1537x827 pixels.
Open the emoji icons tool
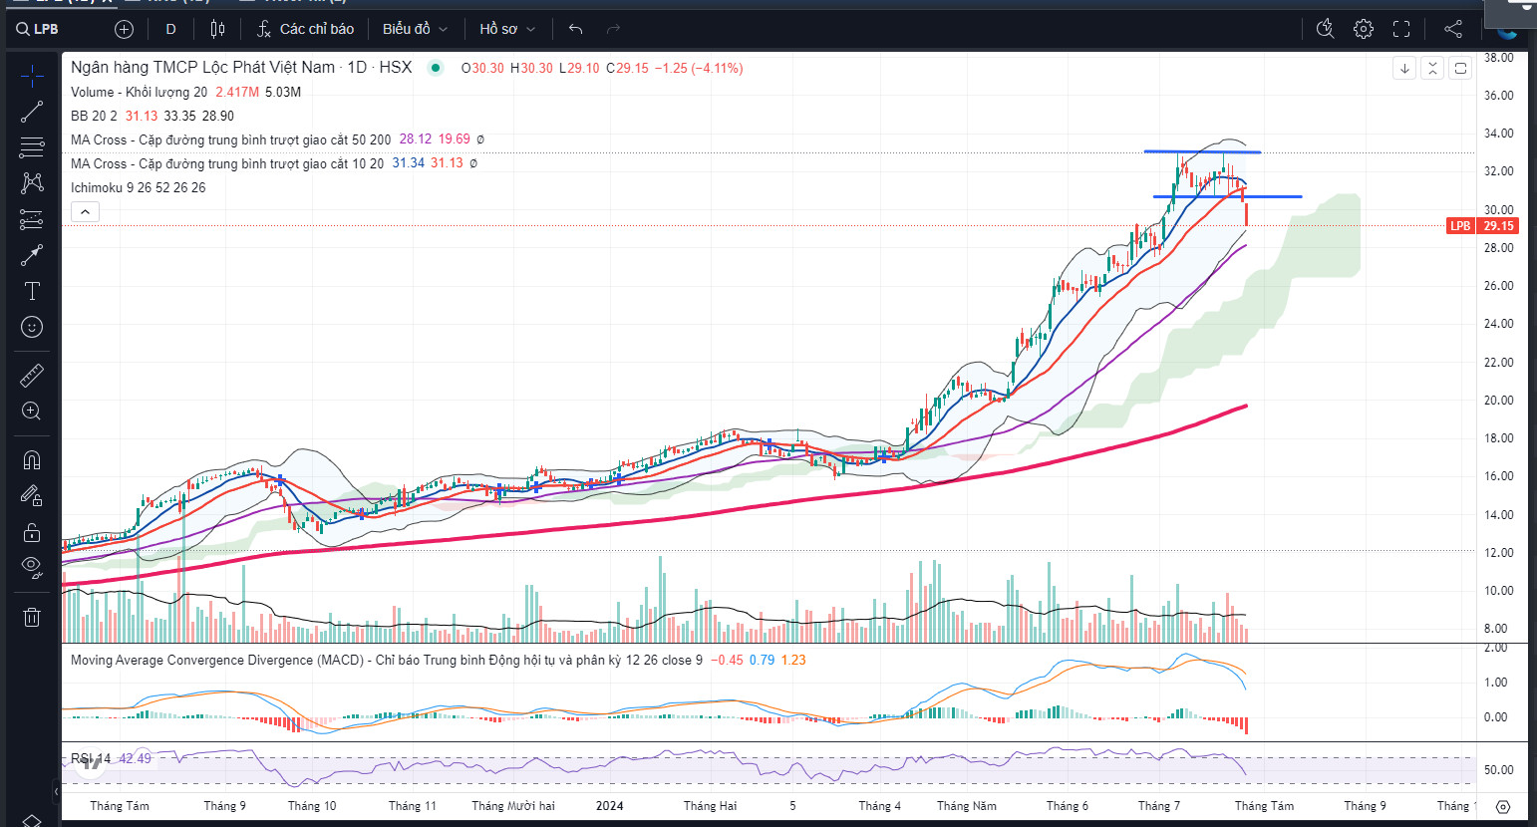[x=32, y=327]
